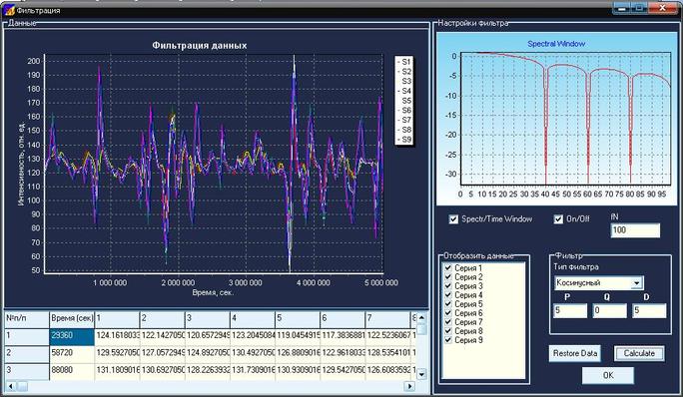The image size is (683, 397).
Task: Close the Фильтрация window
Action: pos(662,8)
